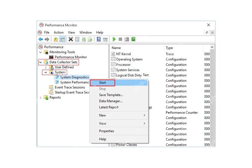
Task: Open the Help menu in menu bar
Action: (x=100, y=32)
